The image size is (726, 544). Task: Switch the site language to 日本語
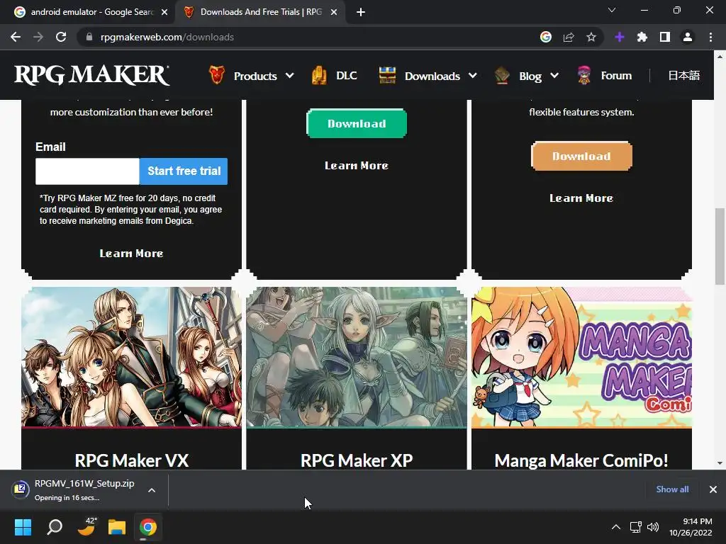pos(684,75)
